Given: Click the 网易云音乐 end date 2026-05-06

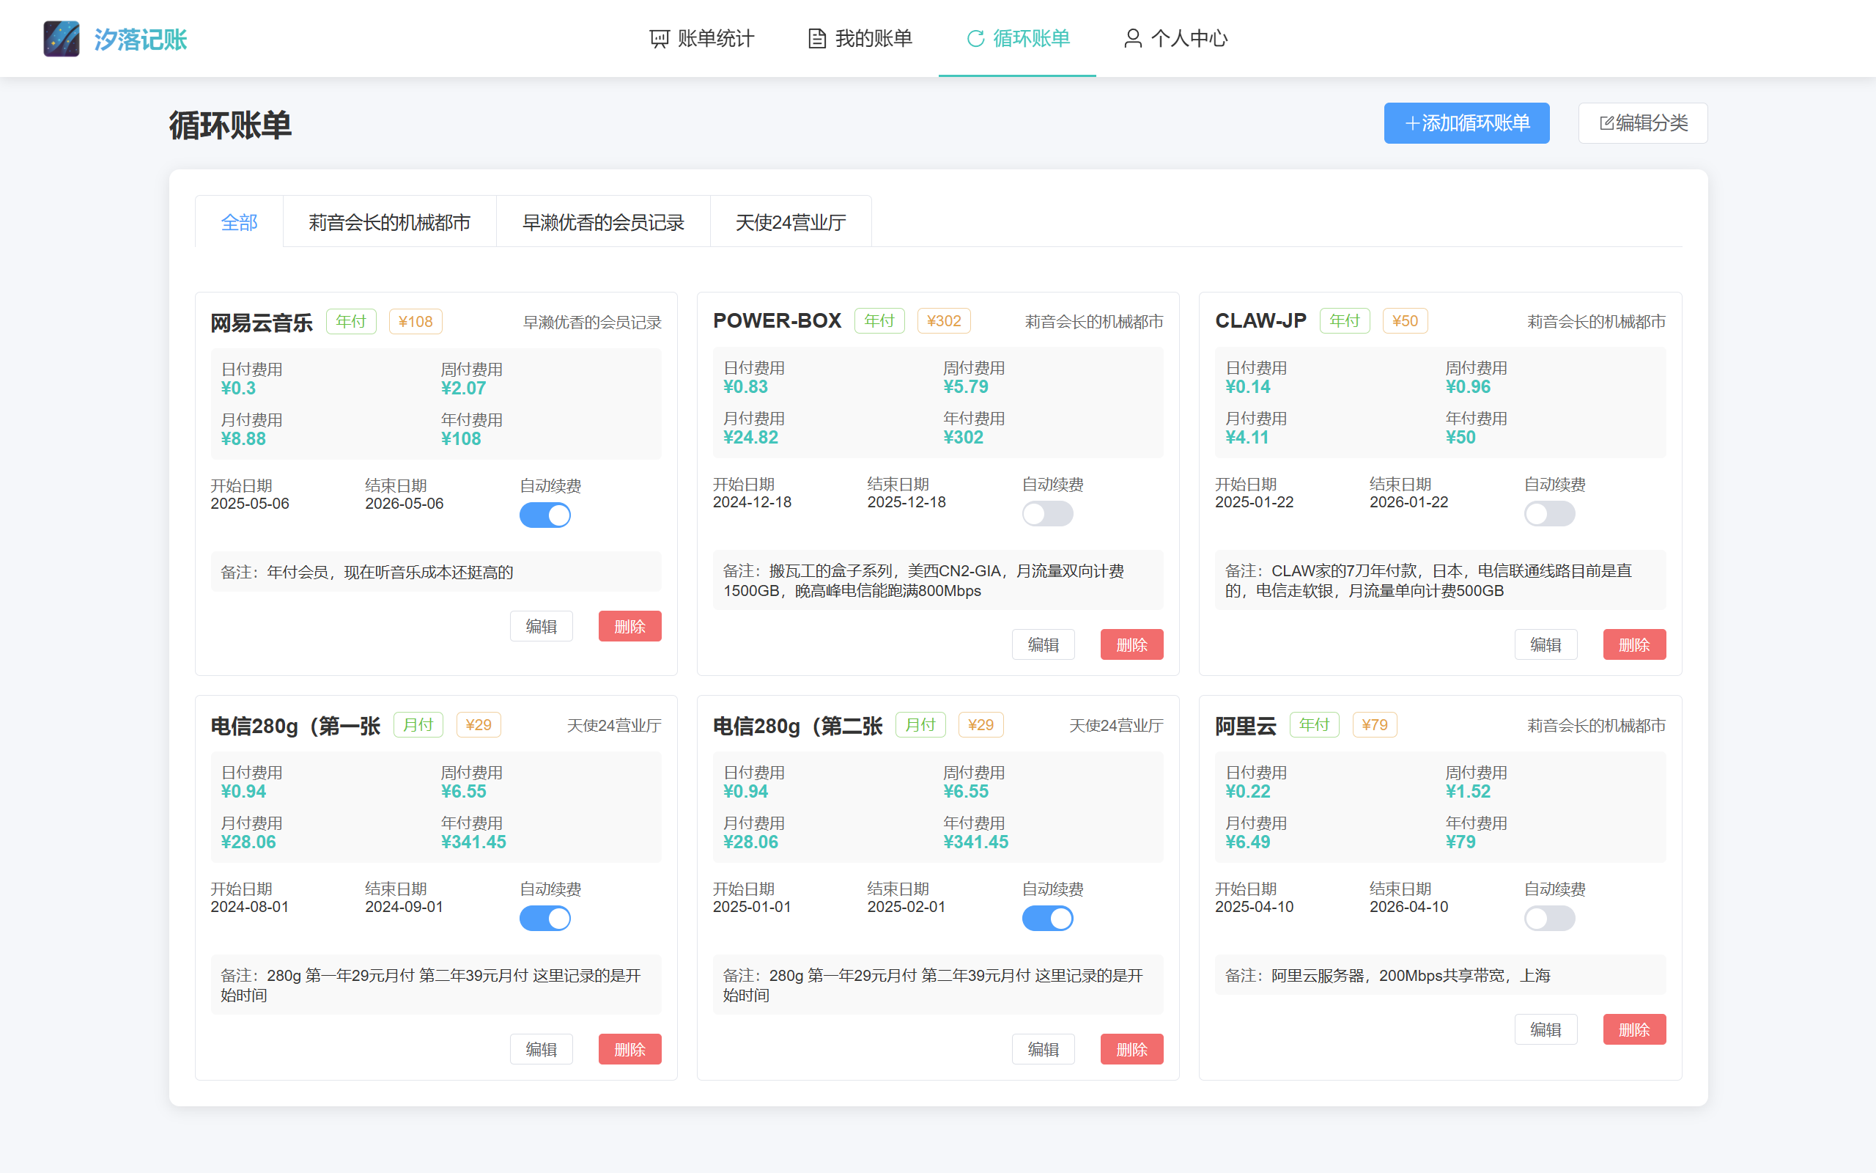Looking at the screenshot, I should point(404,504).
